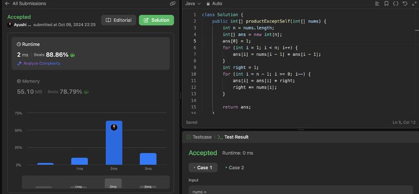Click the green Solution button
This screenshot has height=194, width=419.
pyautogui.click(x=156, y=20)
